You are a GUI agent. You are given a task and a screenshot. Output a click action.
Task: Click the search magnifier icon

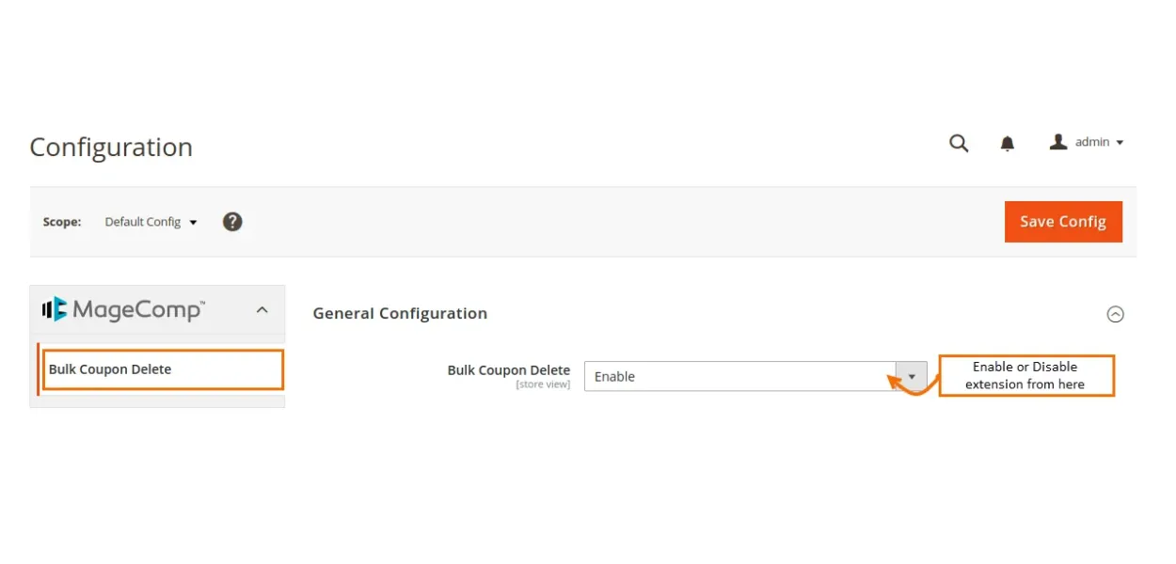[x=959, y=143]
